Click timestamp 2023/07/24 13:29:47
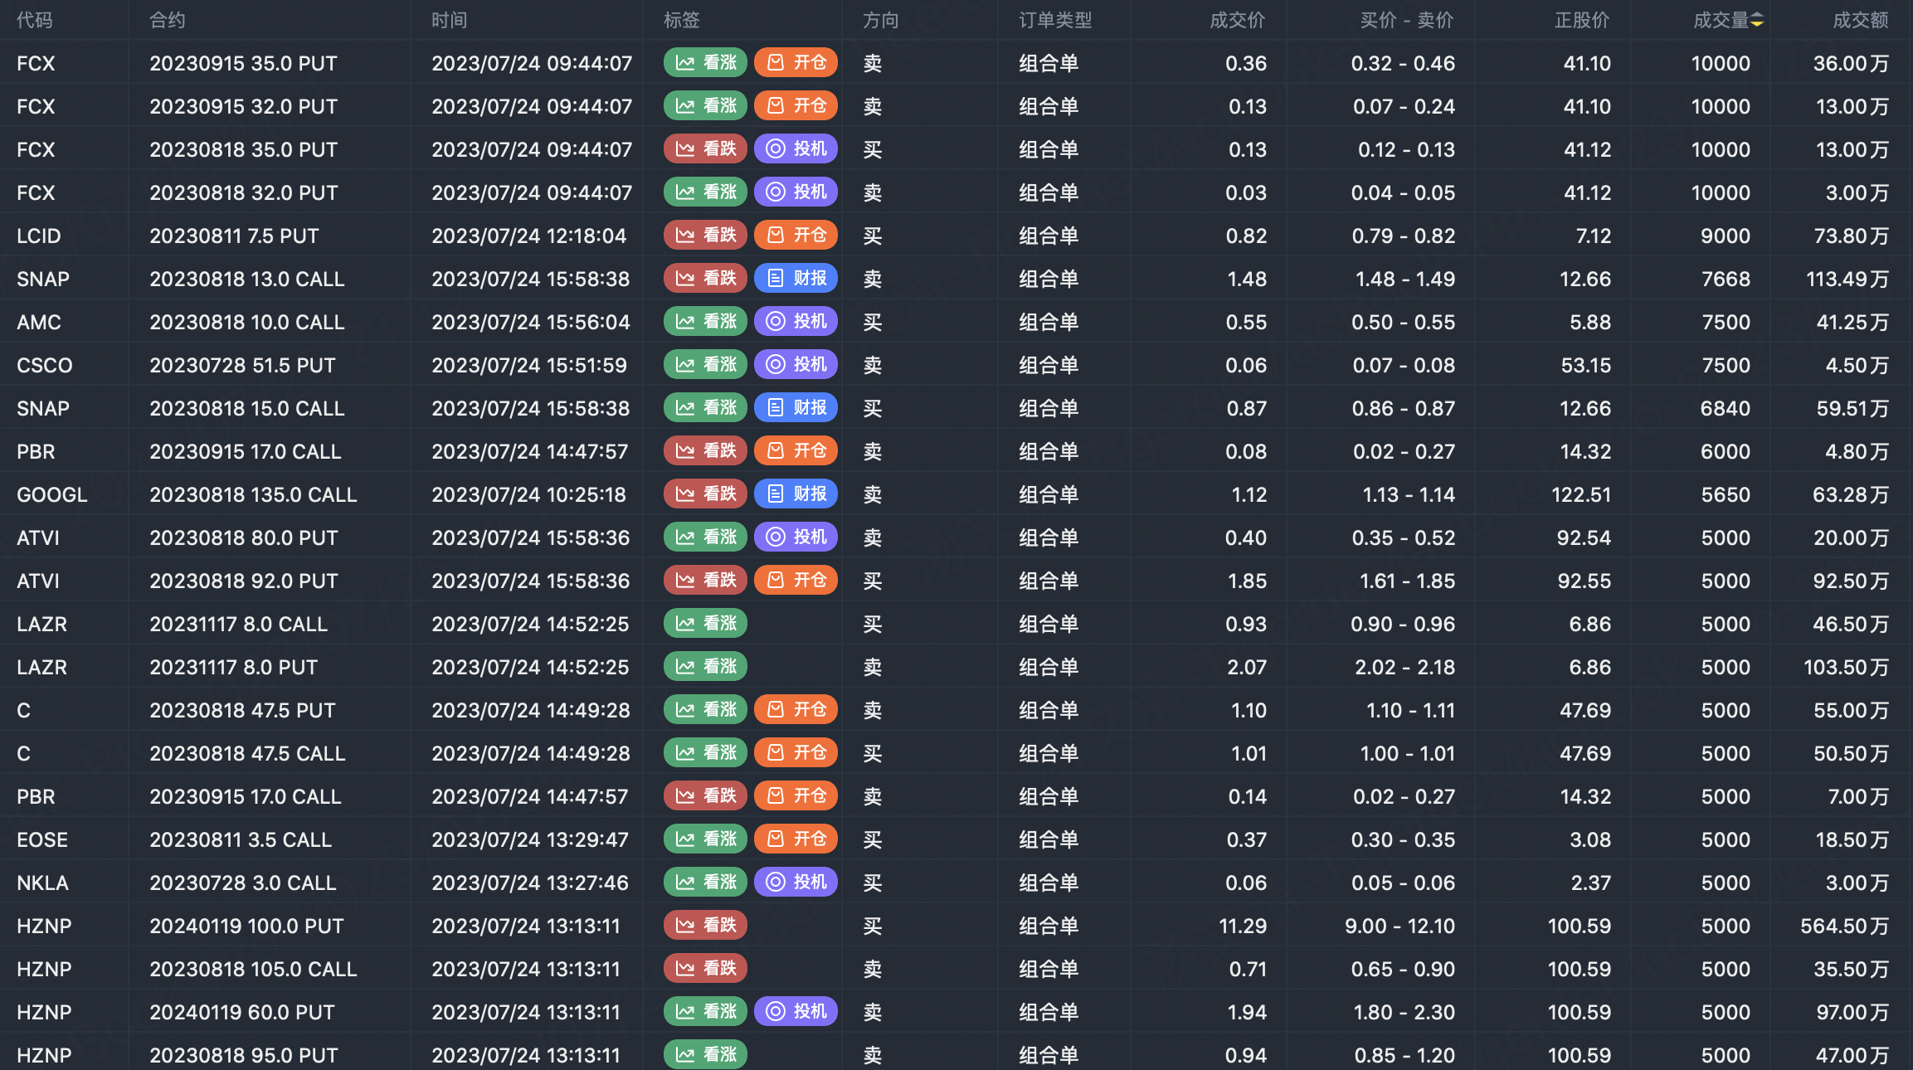Viewport: 1913px width, 1070px height. point(530,840)
